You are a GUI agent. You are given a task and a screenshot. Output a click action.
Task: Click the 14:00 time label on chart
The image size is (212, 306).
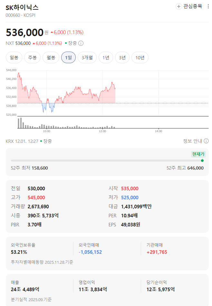[x=159, y=131]
